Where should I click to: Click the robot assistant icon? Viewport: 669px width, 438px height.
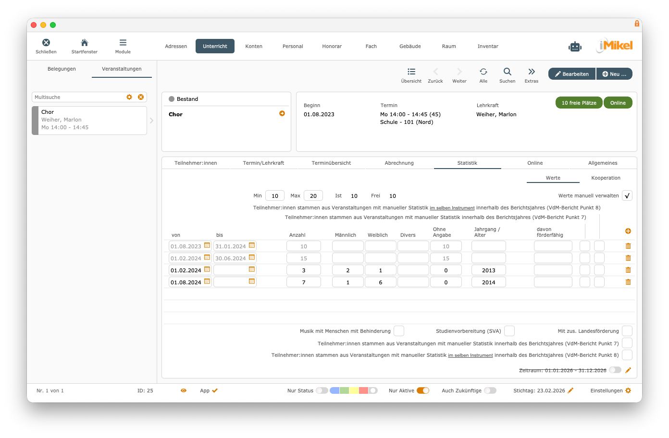point(575,47)
